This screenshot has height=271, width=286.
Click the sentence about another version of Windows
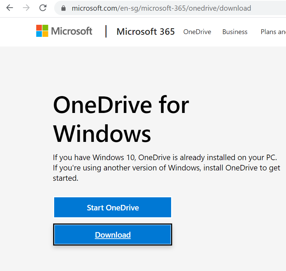click(166, 173)
